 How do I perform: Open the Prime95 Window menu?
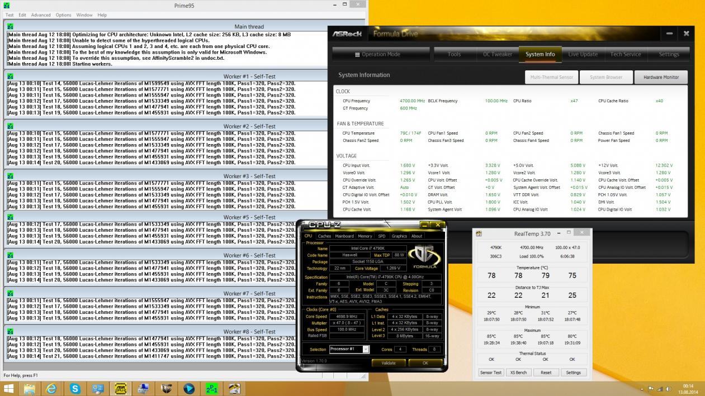click(84, 15)
